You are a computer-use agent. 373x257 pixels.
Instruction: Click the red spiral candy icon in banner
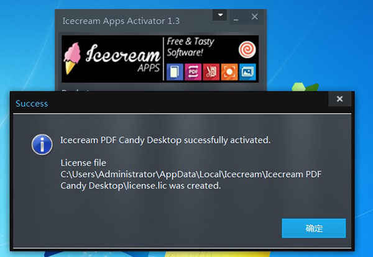click(x=247, y=50)
